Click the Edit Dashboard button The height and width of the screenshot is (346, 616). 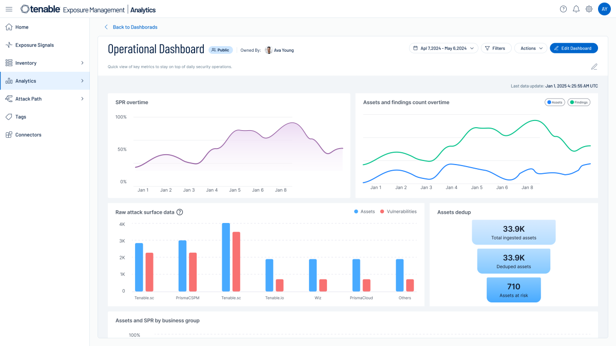click(x=573, y=48)
